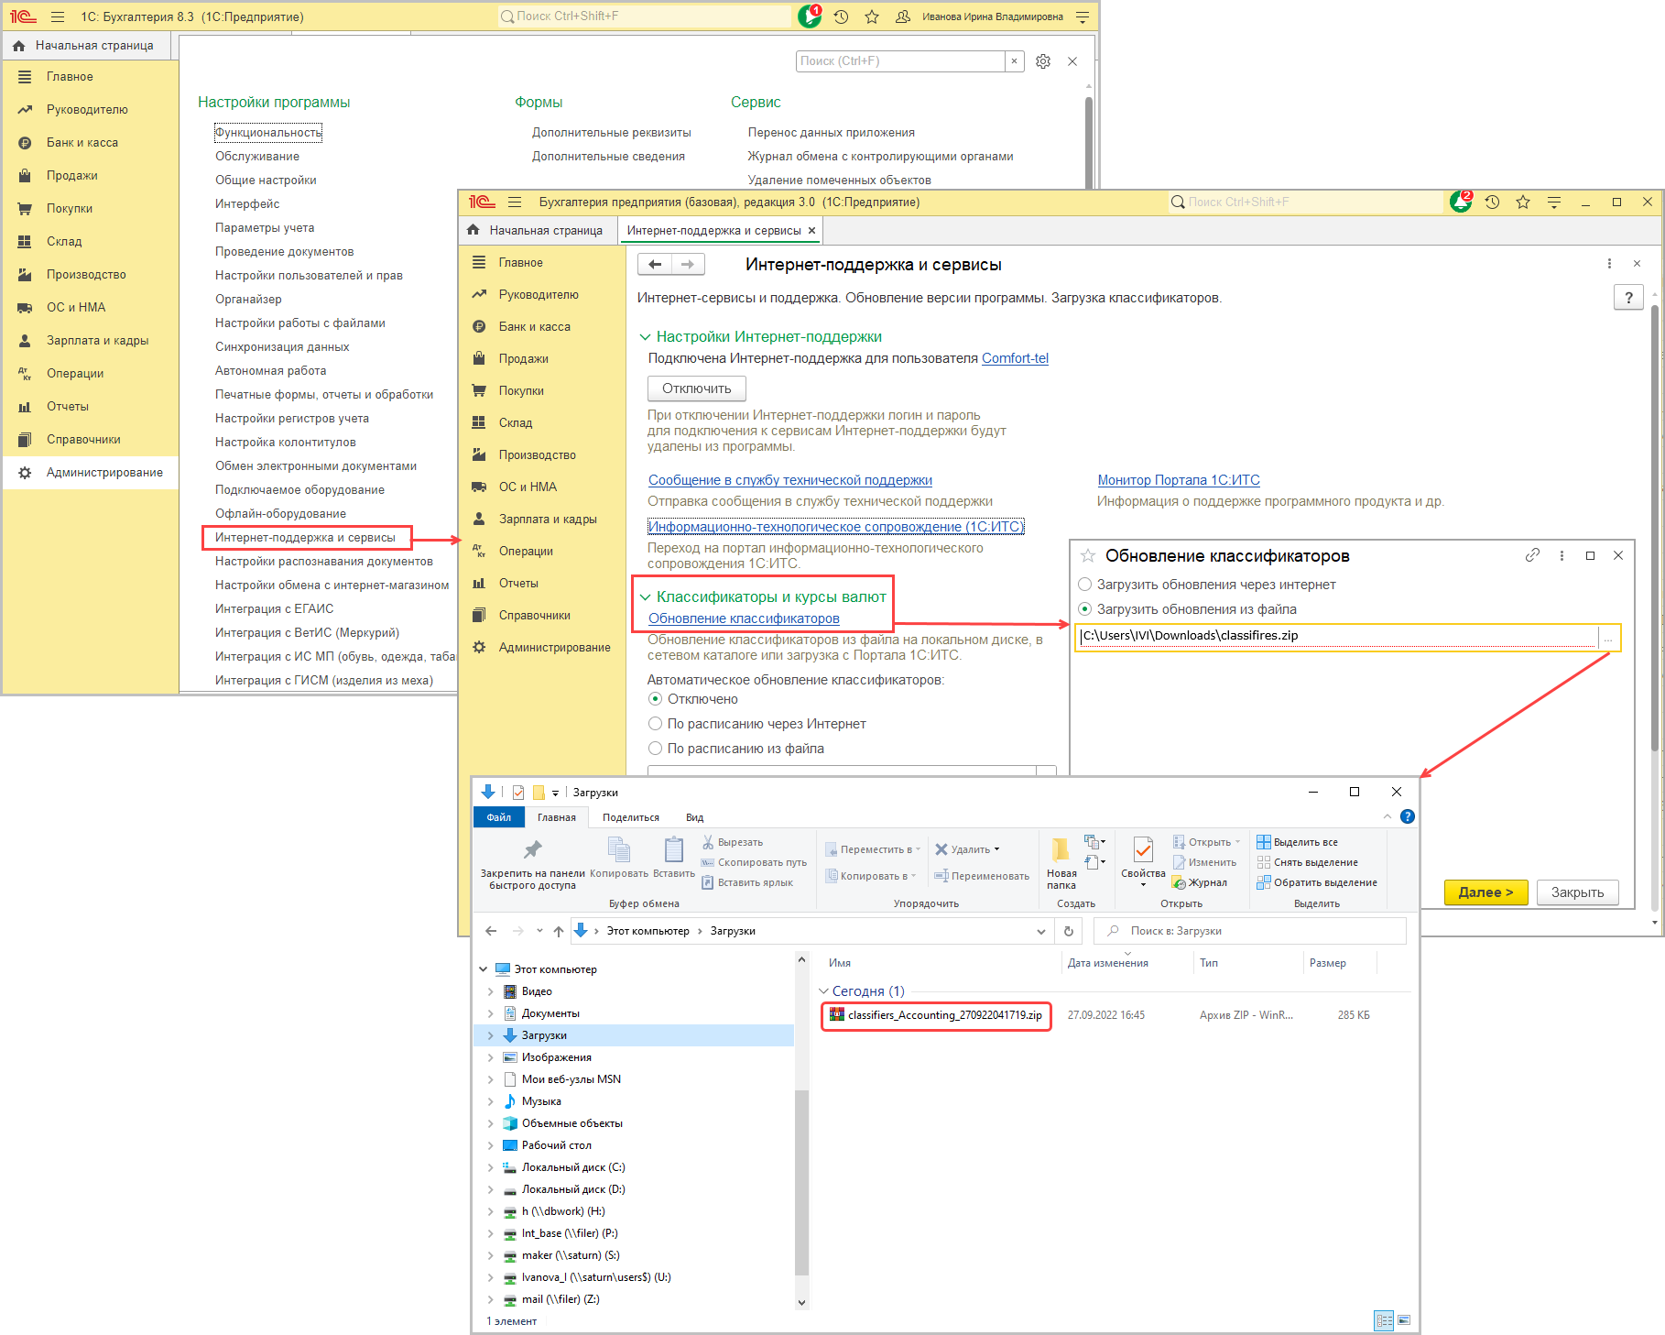Select По расписанию из файла option
This screenshot has height=1335, width=1665.
pos(655,749)
